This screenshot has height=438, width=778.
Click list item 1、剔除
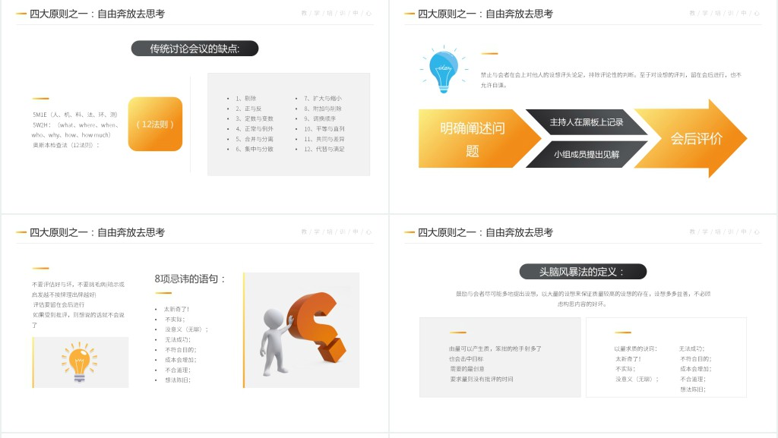click(245, 99)
